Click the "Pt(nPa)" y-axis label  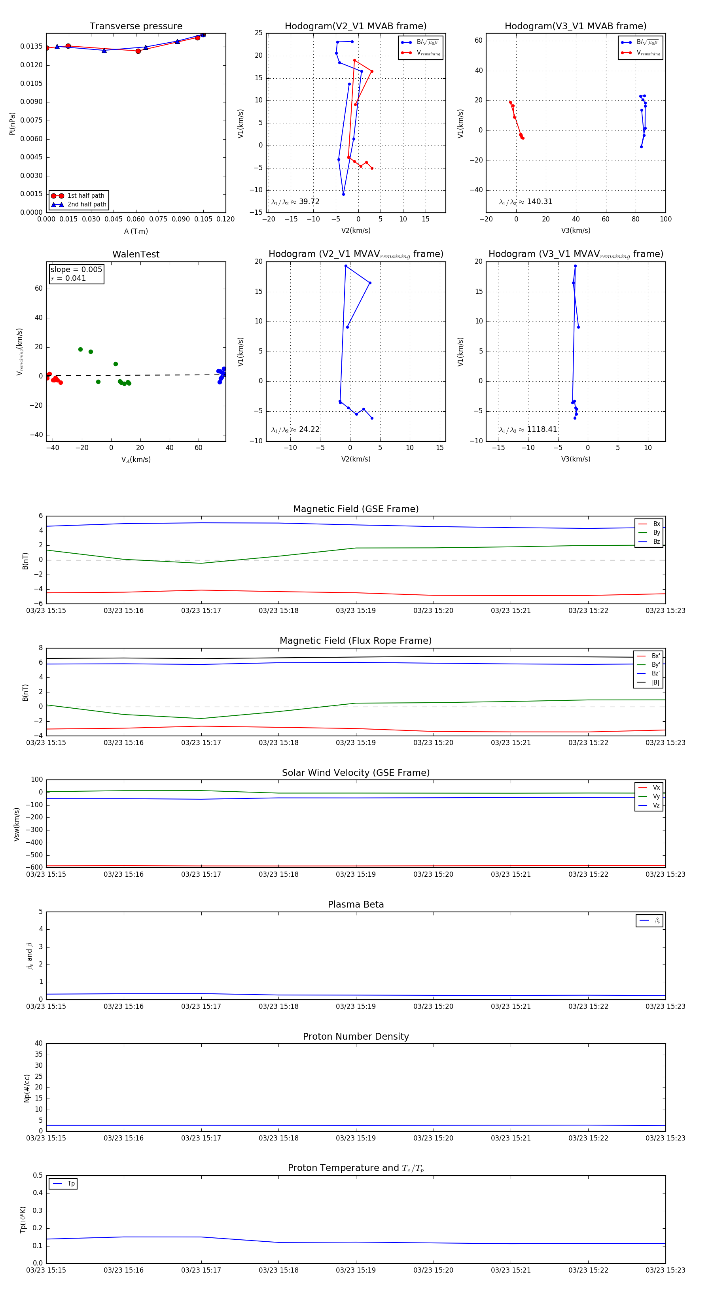tap(12, 123)
